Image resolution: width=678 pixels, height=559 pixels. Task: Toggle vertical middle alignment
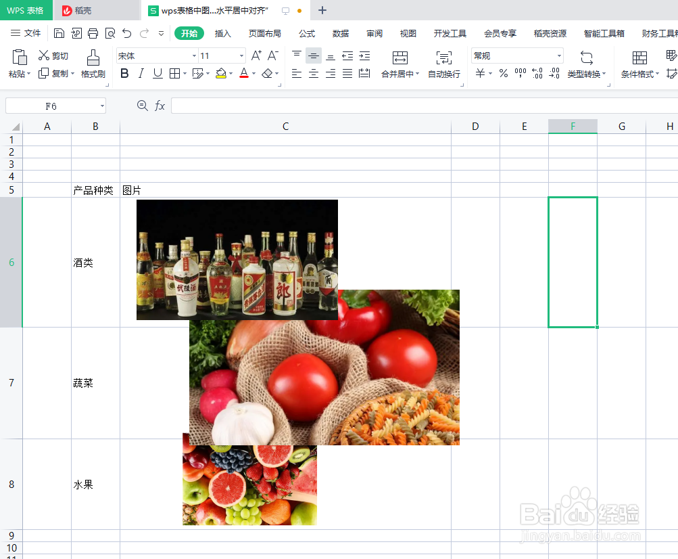314,55
